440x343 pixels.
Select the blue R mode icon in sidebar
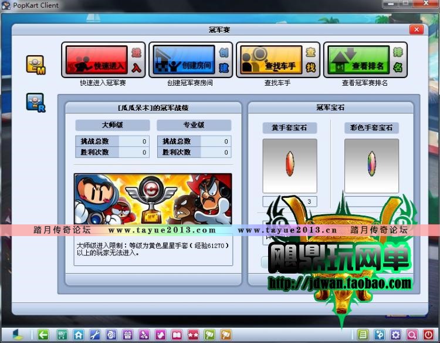pos(36,103)
